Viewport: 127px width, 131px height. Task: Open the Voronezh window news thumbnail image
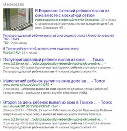(18, 19)
